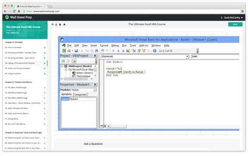Viewport: 248px width, 156px height.
Task: Toggle Design Mode icon
Action: click(128, 51)
